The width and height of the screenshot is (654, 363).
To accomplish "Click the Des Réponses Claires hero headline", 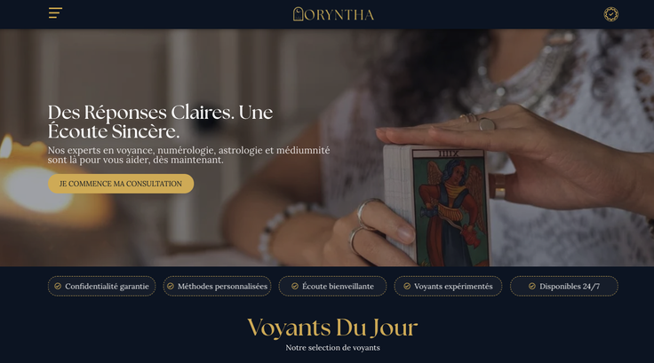I will [160, 122].
